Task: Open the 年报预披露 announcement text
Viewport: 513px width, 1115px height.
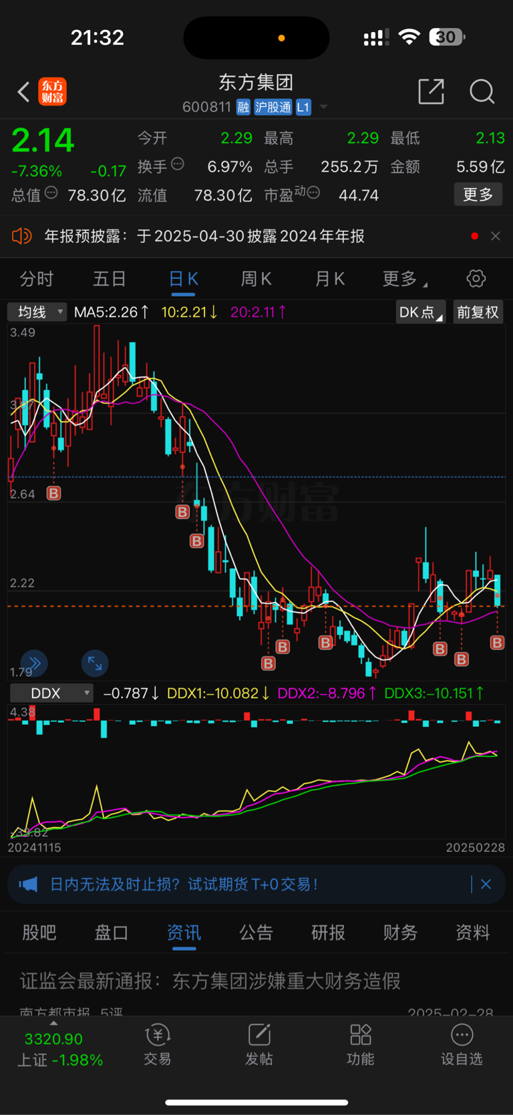Action: (204, 236)
